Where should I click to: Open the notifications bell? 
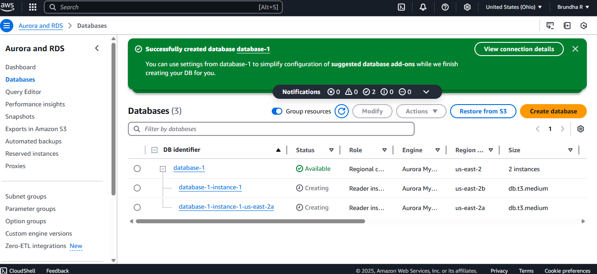pyautogui.click(x=423, y=7)
